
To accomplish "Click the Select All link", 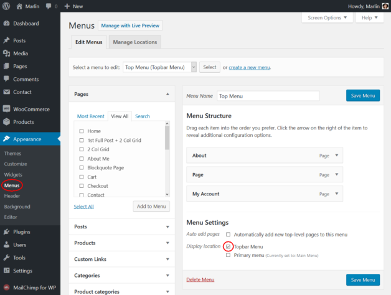I will click(x=84, y=207).
